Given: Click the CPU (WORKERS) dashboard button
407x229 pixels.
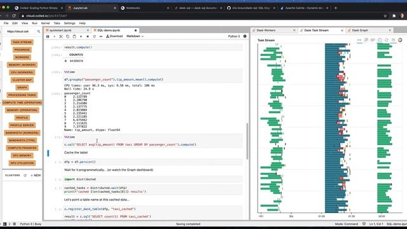Looking at the screenshot, I should coord(22,72).
